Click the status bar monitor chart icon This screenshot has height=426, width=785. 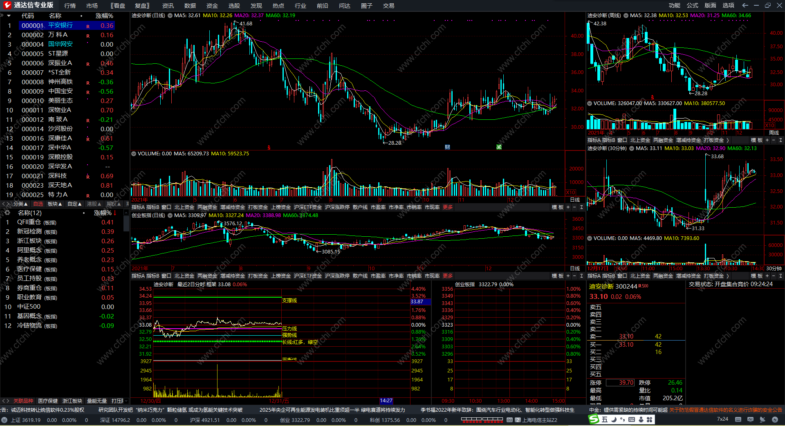click(x=750, y=419)
